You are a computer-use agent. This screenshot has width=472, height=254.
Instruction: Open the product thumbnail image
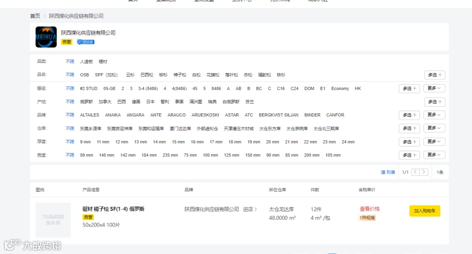[53, 220]
